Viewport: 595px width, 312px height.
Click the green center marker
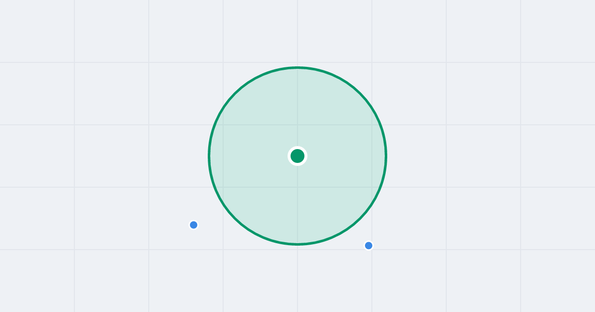pyautogui.click(x=297, y=156)
